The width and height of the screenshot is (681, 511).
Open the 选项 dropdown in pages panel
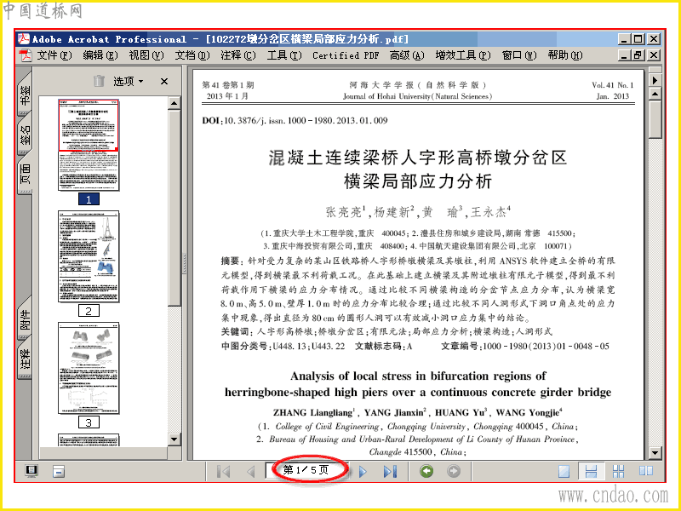[x=129, y=81]
